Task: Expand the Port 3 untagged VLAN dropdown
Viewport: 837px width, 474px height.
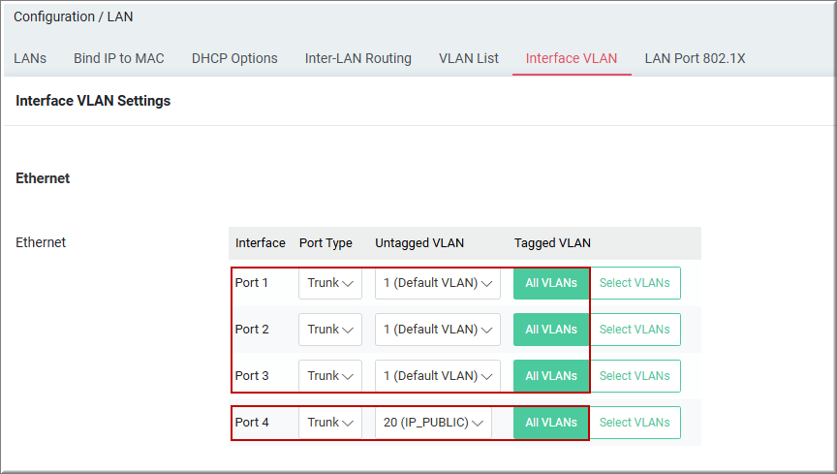Action: coord(437,376)
